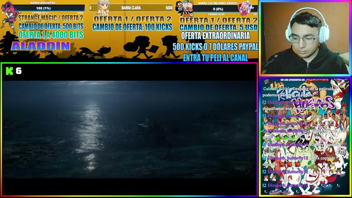The image size is (352, 198).
Task: Click the chat text "Entonces Dalia x El"
Action: pos(328,131)
